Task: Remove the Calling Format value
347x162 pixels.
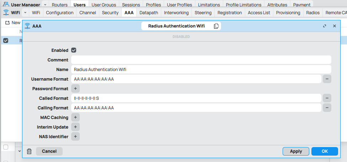Action: tap(327, 108)
